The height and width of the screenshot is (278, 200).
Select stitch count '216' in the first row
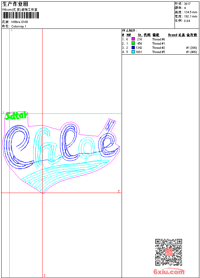point(140,39)
